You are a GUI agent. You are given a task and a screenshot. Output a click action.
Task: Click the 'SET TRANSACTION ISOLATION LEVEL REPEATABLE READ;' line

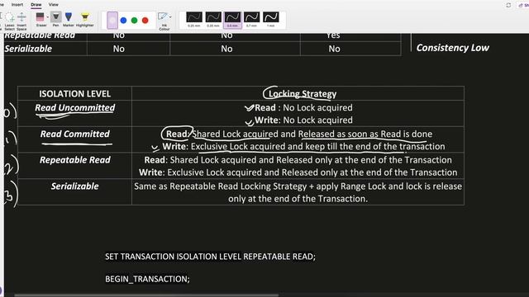point(210,257)
